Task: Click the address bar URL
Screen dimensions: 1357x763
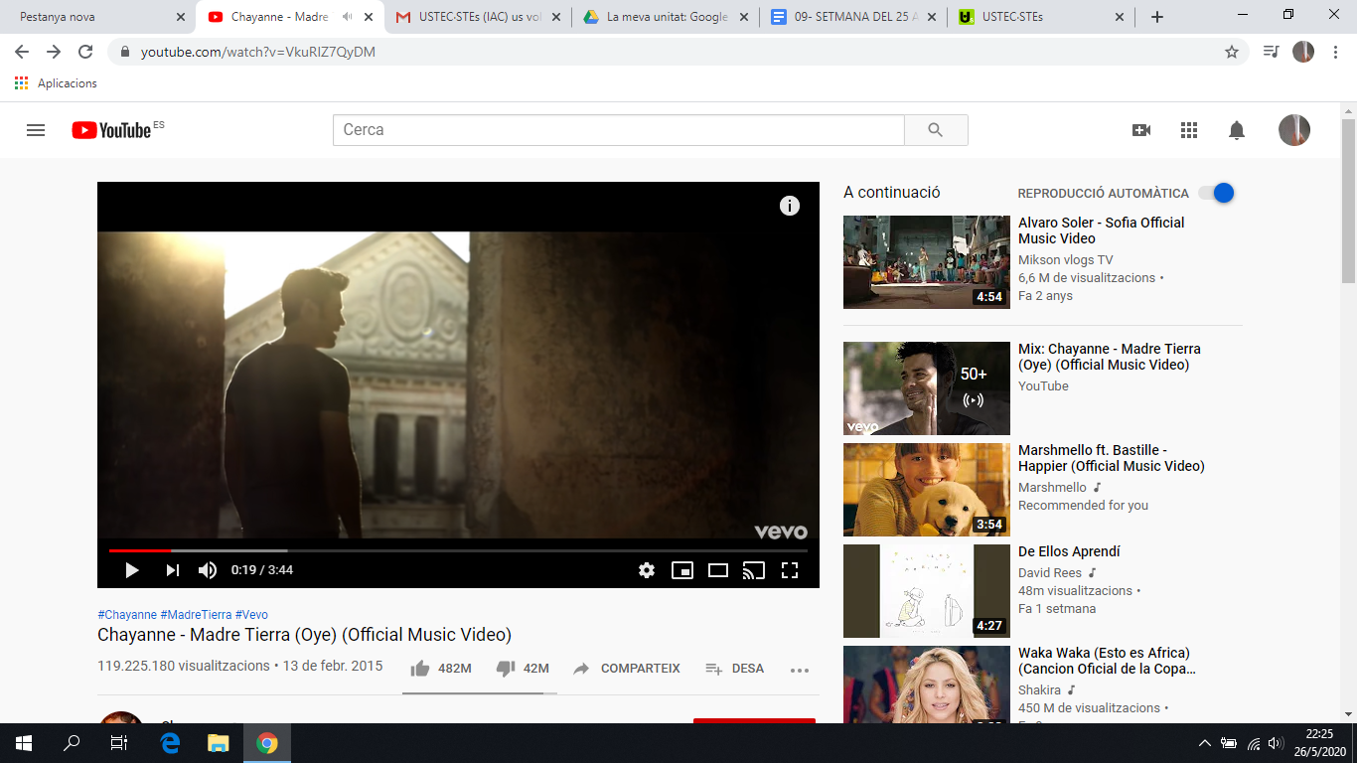Action: tap(258, 52)
